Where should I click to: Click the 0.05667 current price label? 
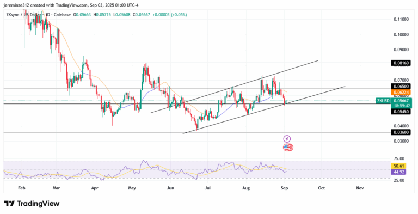[x=402, y=101]
